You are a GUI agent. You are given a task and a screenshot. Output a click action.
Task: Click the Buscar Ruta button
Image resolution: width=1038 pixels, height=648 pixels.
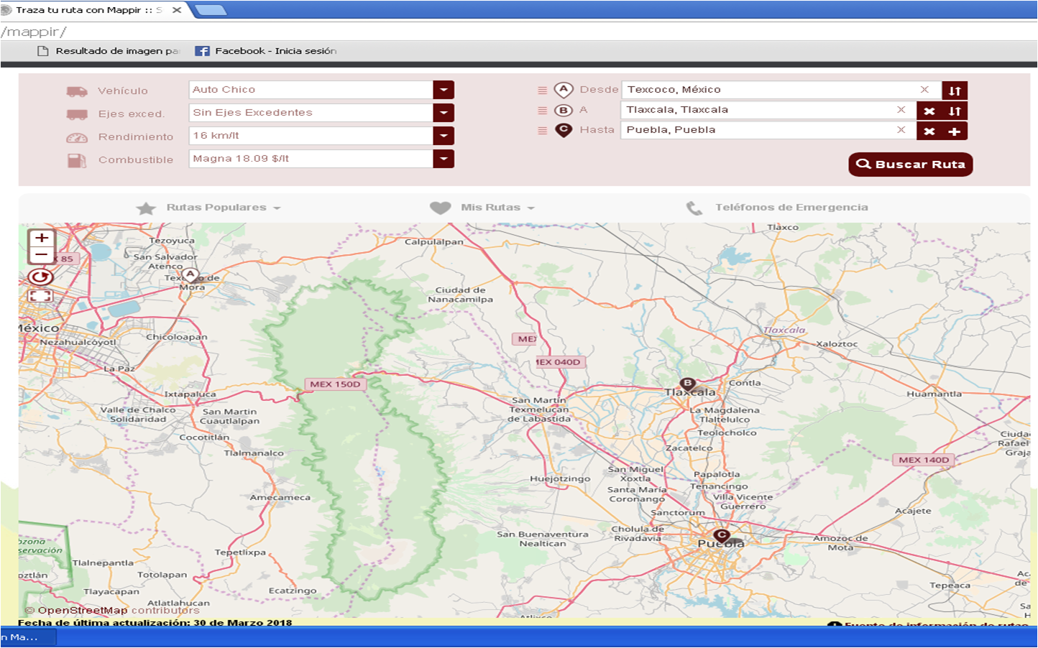point(910,164)
